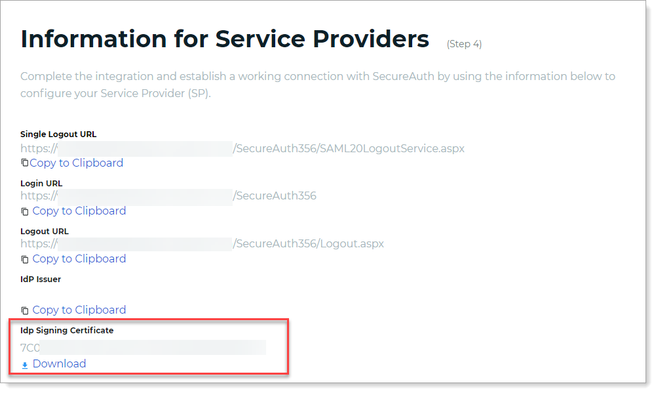
Task: Click the Single Logout URL field label
Action: [x=58, y=134]
